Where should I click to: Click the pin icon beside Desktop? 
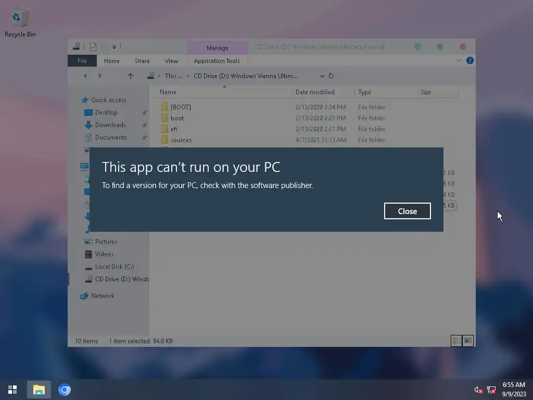(145, 113)
